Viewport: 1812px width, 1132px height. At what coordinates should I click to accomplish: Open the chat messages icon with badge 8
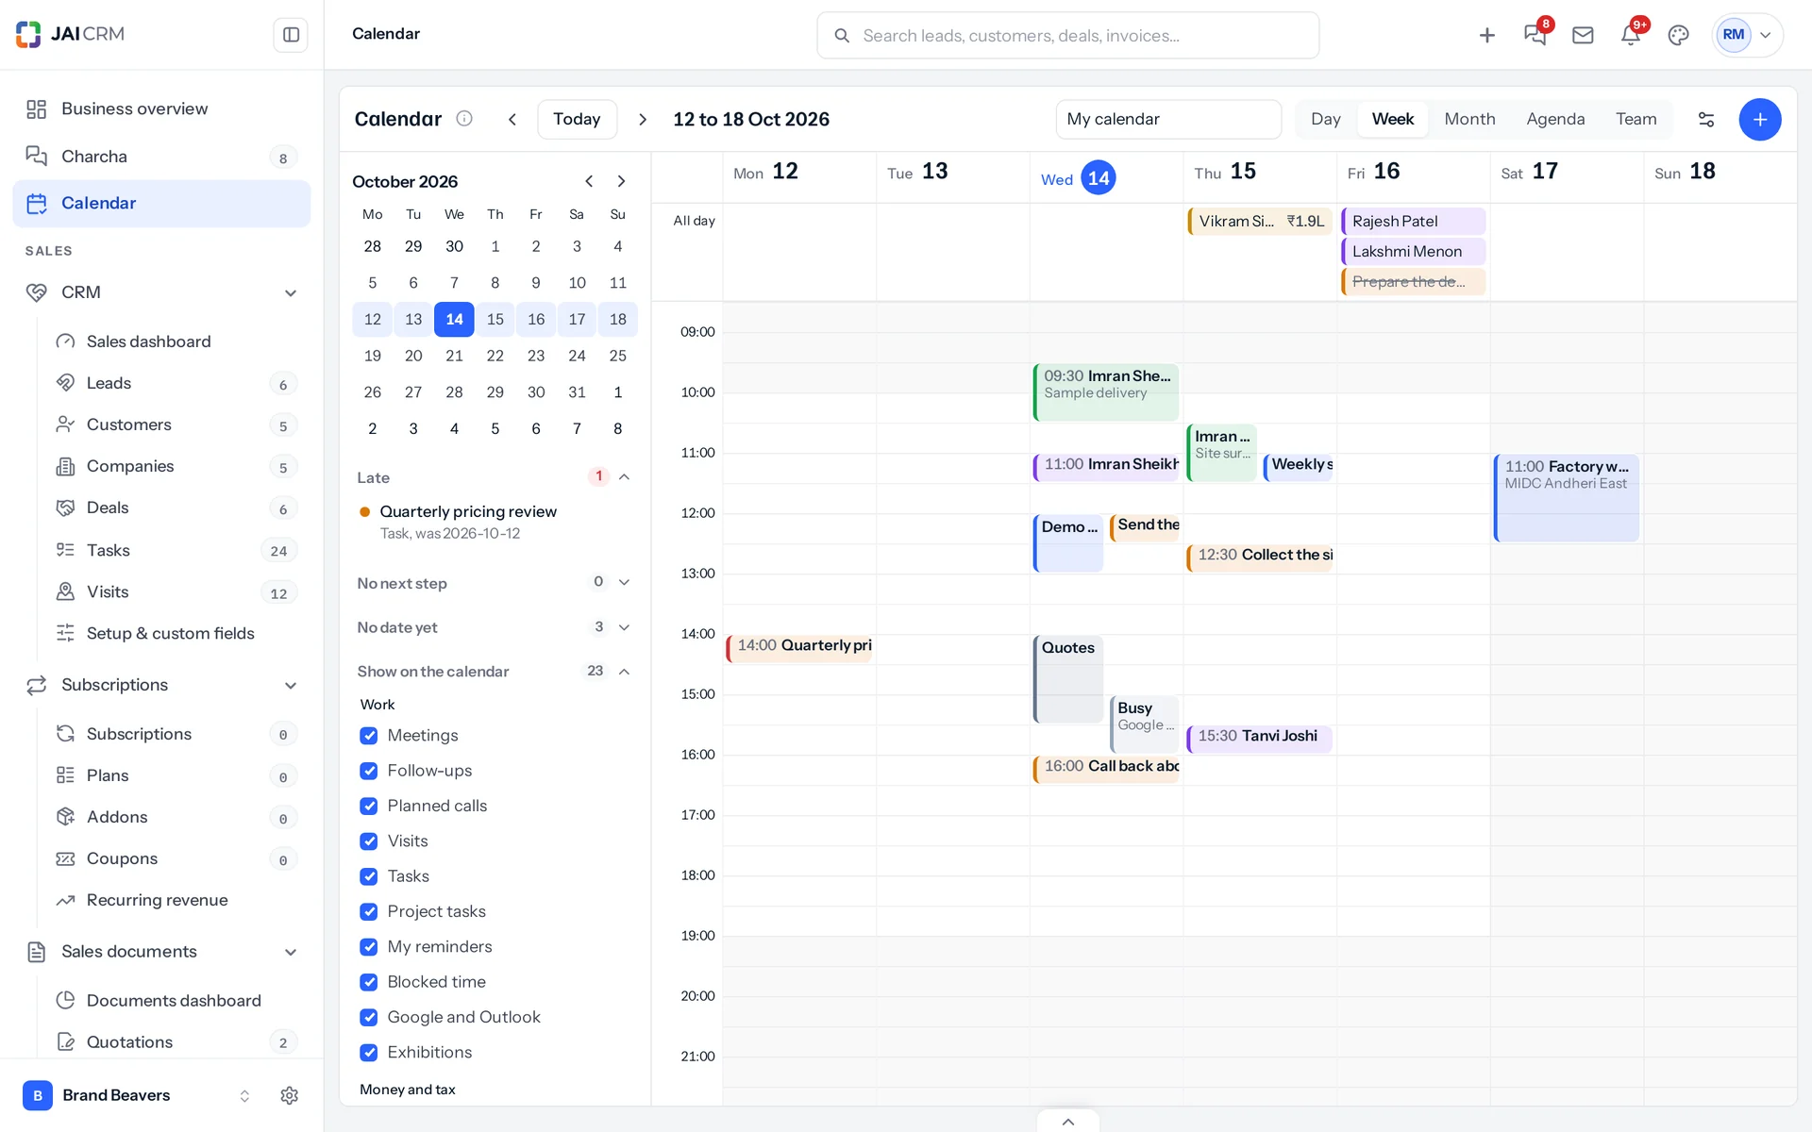pyautogui.click(x=1535, y=35)
